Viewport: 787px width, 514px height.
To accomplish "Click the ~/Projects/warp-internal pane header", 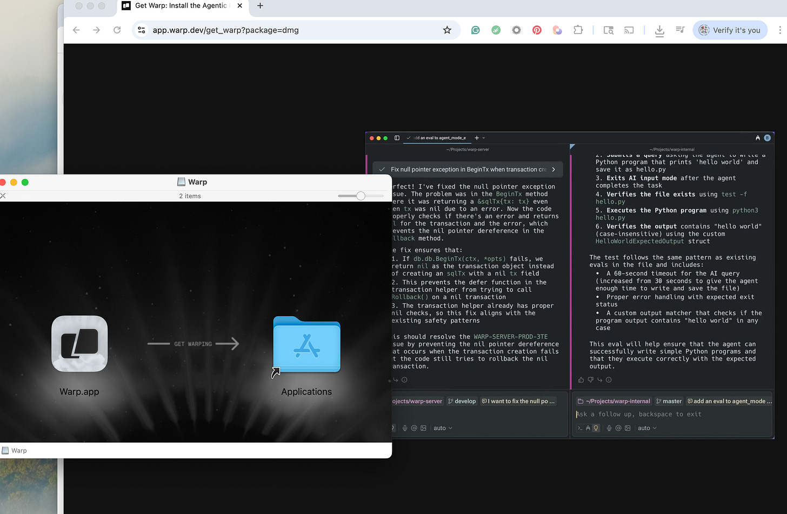I will pos(673,149).
